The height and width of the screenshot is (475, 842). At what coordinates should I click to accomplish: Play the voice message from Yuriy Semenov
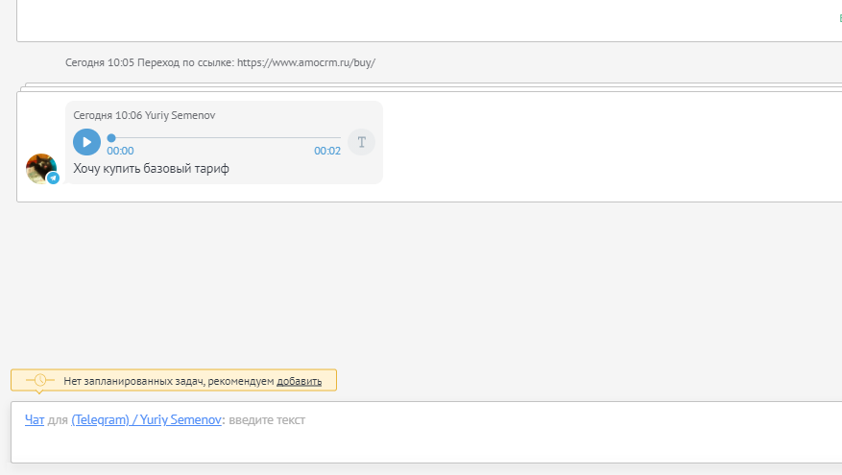tap(86, 142)
